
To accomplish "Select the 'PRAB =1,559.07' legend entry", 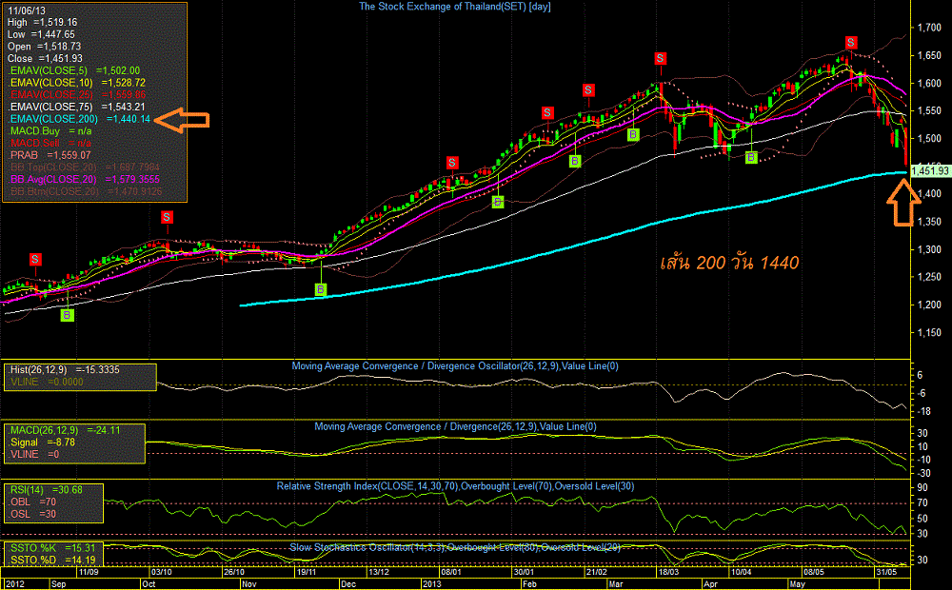I will [x=50, y=155].
